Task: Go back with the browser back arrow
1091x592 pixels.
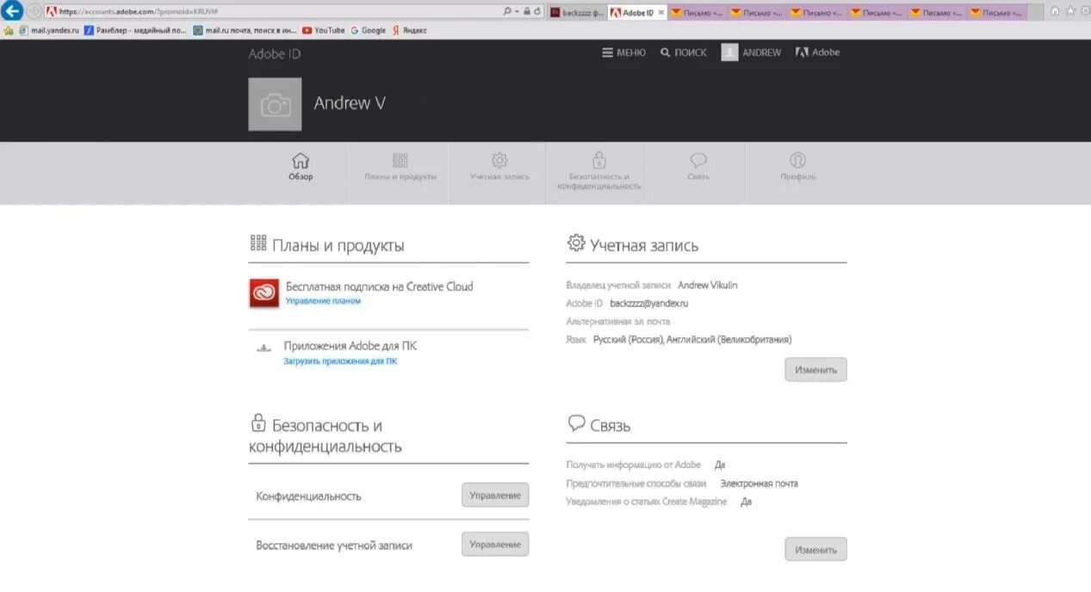Action: pos(13,11)
